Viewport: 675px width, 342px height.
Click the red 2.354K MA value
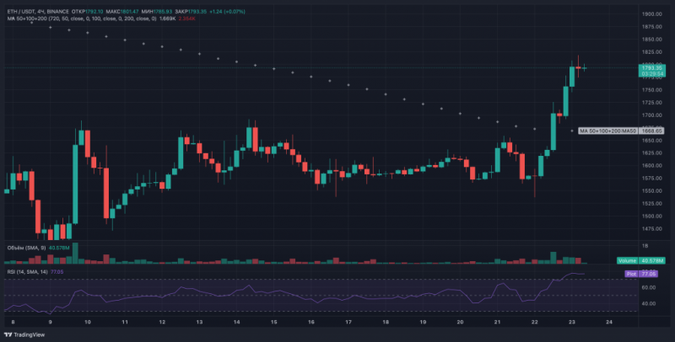pyautogui.click(x=187, y=19)
